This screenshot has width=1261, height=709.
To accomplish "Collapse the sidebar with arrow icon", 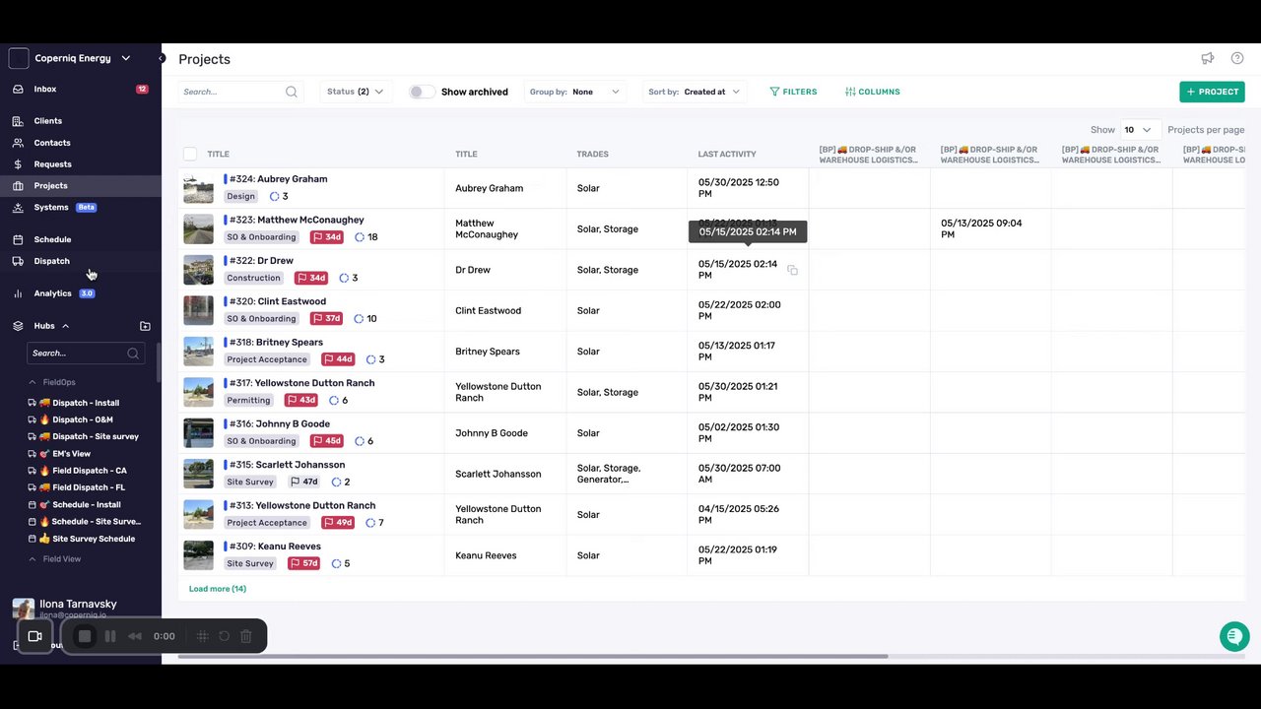I will 162,59.
